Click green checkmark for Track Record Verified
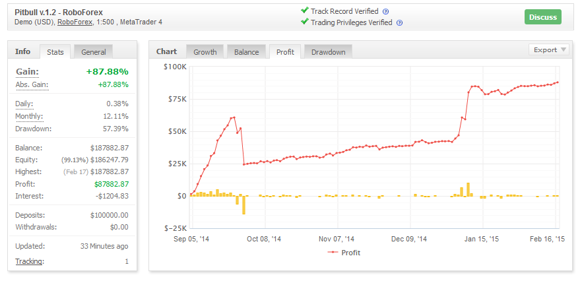This screenshot has height=281, width=582. click(304, 11)
